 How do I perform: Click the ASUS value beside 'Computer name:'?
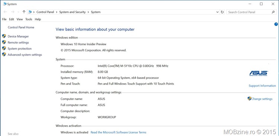102,99
